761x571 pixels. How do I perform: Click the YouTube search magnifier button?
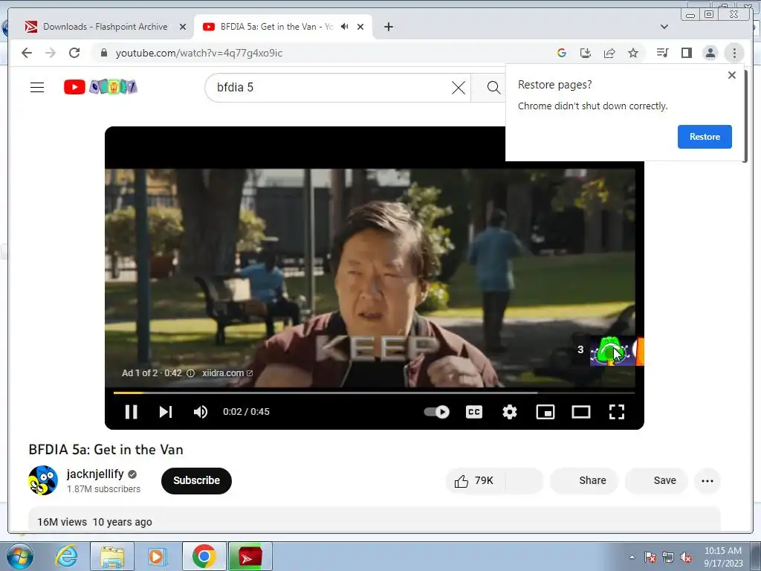(x=493, y=88)
